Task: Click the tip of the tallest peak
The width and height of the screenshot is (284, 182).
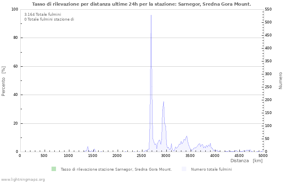Action: pos(151,15)
